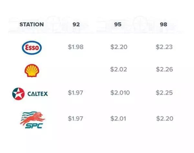The height and width of the screenshot is (153, 194).
Task: Click the Esso logo
Action: (31, 48)
